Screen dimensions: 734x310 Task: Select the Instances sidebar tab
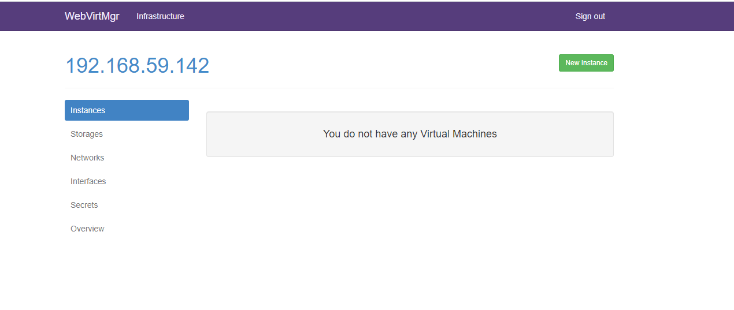coord(127,110)
